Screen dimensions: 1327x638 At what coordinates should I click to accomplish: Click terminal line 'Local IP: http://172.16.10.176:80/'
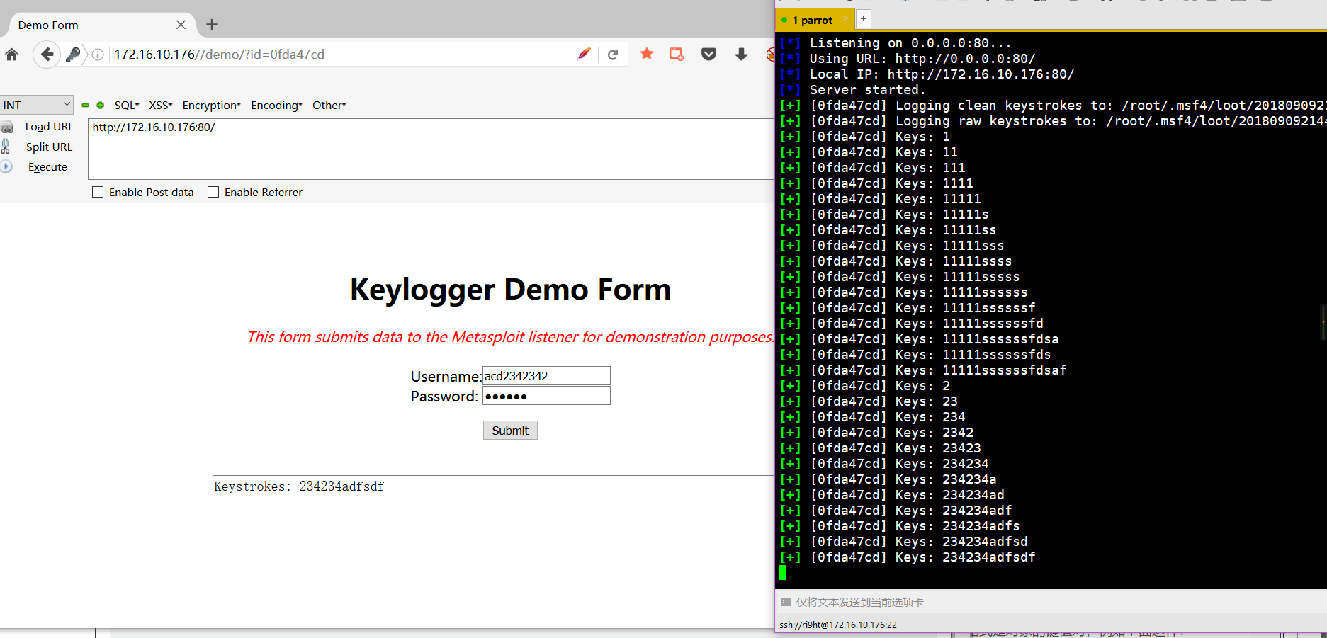coord(942,74)
